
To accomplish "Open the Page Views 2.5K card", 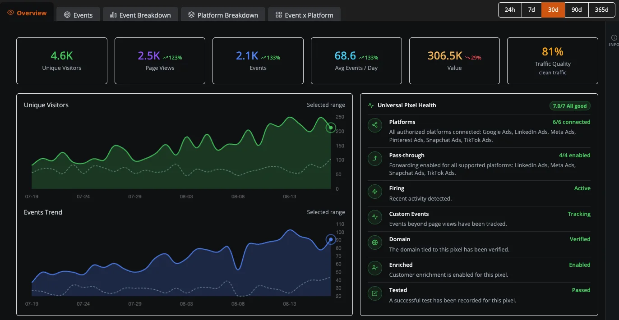I will pyautogui.click(x=160, y=61).
